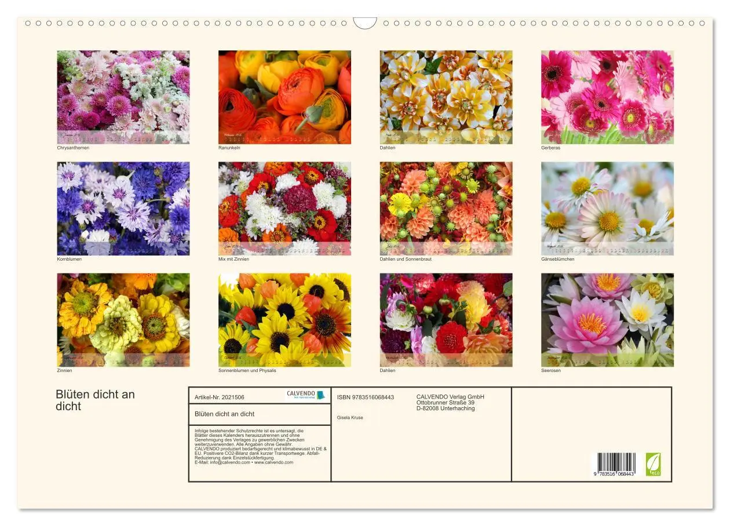730x526 pixels.
Task: Click 'D-82008 Unterhaching' address line
Action: (x=446, y=408)
